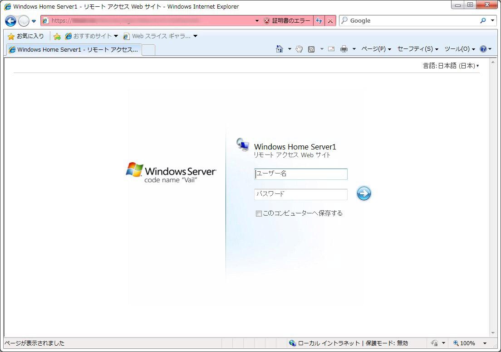Expand the Home button dropdown arrow
501x352 pixels.
click(290, 49)
